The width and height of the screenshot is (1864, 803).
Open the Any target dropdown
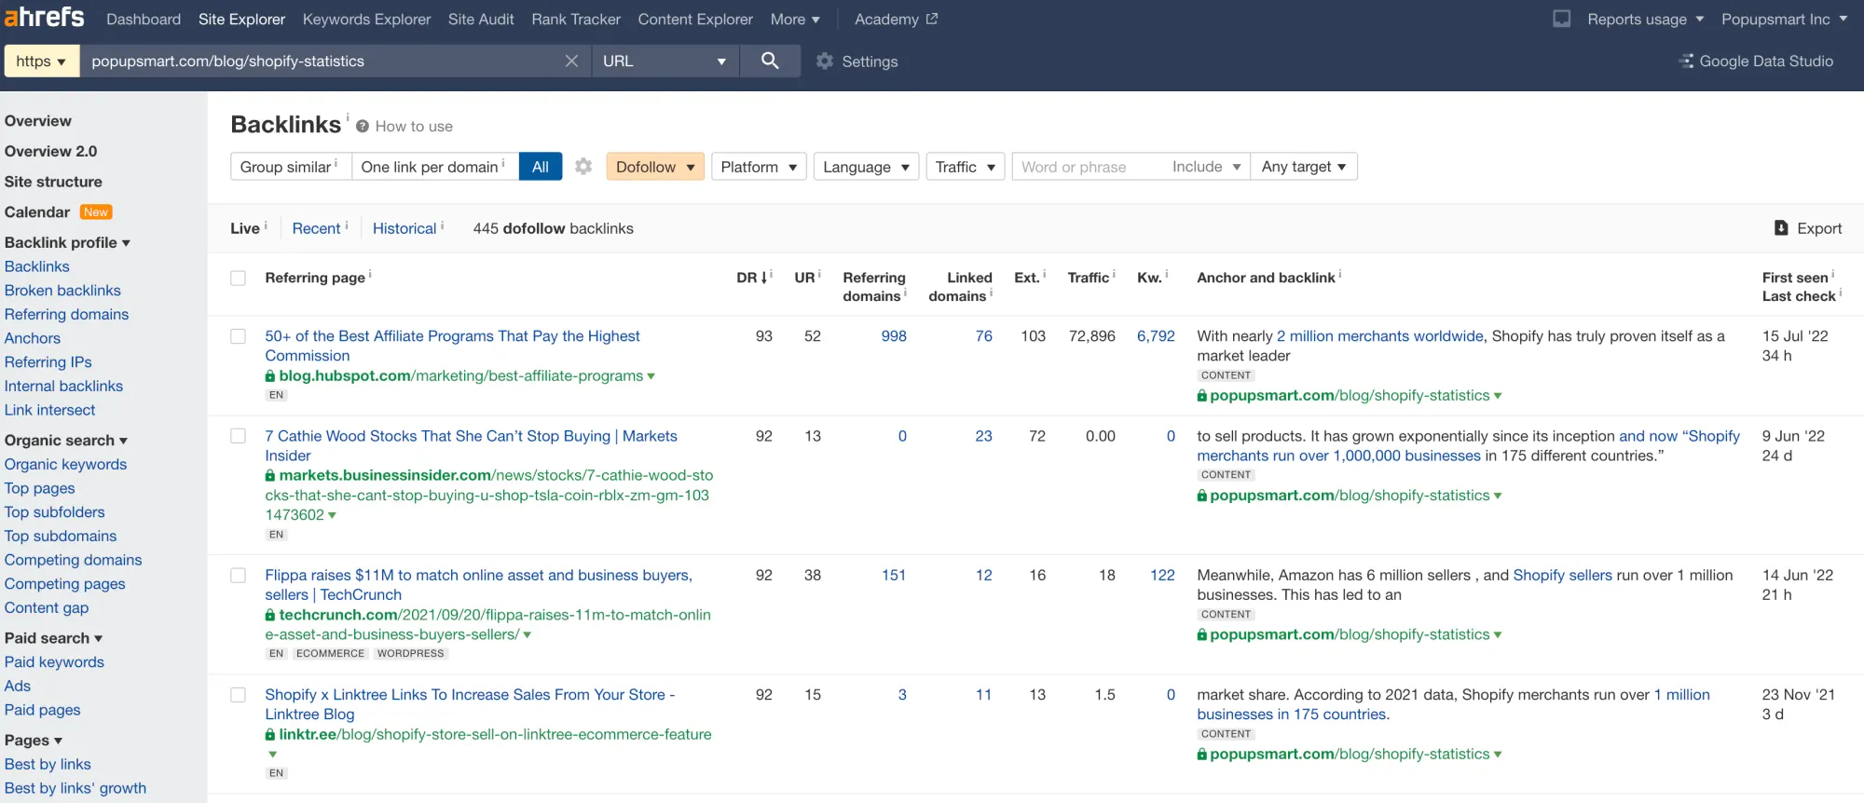click(x=1304, y=167)
